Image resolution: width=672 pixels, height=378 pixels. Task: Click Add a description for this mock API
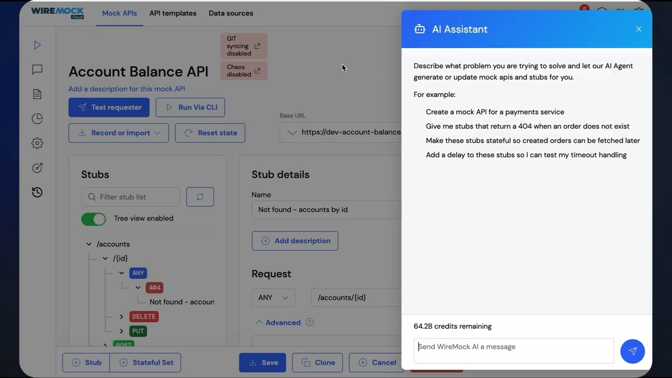pos(127,89)
